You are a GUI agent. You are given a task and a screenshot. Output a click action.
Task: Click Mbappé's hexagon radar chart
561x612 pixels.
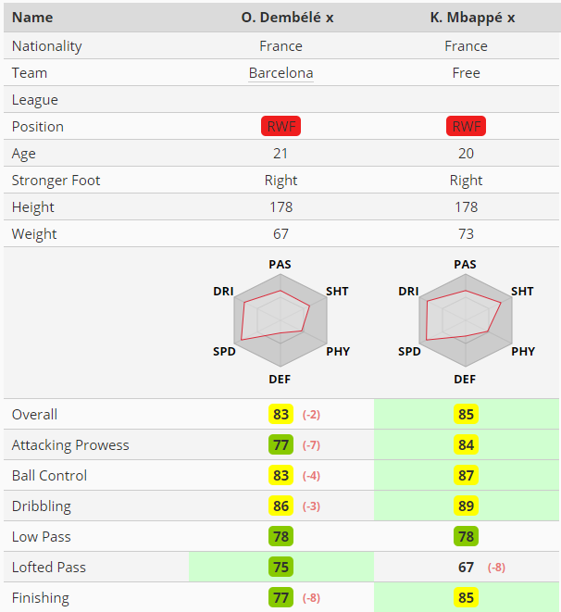pos(466,320)
